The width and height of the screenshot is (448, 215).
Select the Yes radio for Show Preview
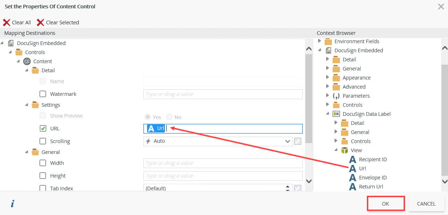point(148,117)
